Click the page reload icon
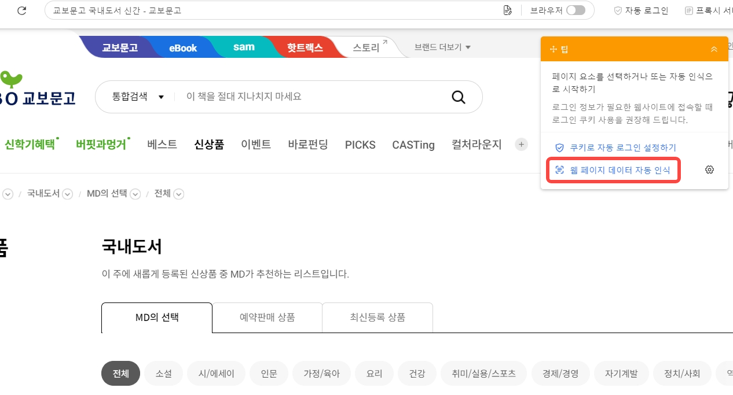The image size is (733, 395). pos(21,10)
